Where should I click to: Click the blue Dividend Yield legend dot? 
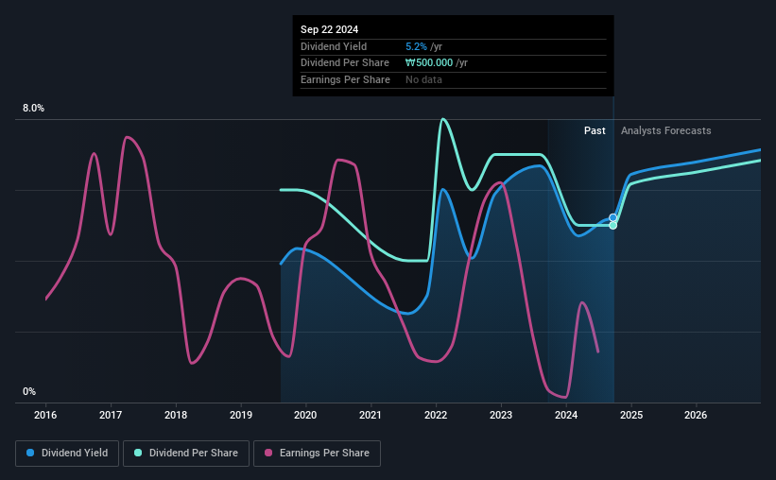tap(30, 453)
